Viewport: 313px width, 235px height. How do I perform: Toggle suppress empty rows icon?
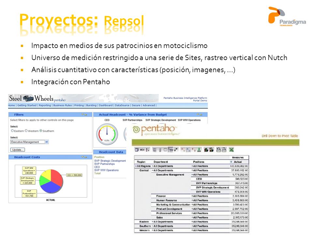[171, 150]
